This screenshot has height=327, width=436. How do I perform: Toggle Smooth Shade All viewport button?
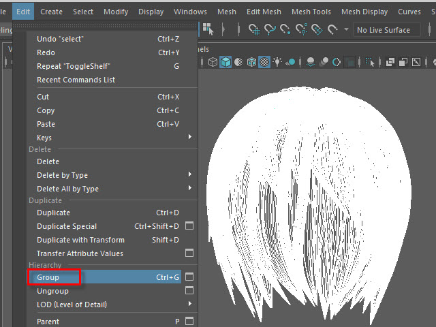coord(225,62)
